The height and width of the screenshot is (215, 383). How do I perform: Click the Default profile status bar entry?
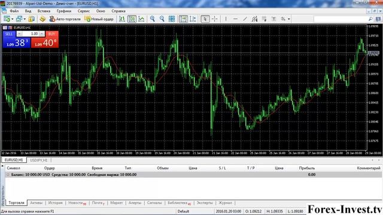[183, 211]
